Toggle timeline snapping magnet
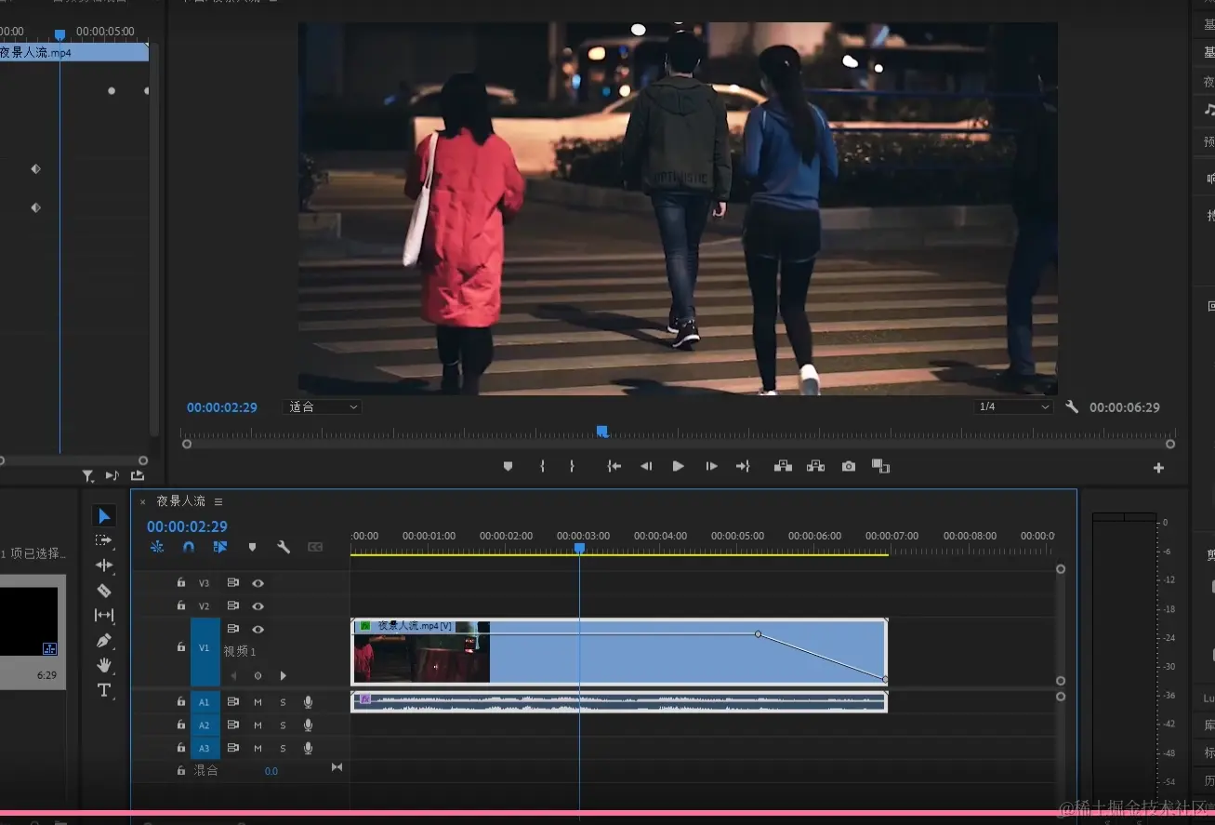 [189, 547]
